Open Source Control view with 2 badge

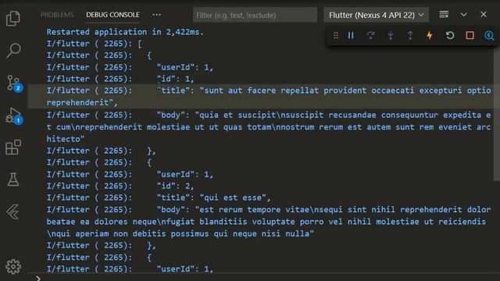pos(14,84)
